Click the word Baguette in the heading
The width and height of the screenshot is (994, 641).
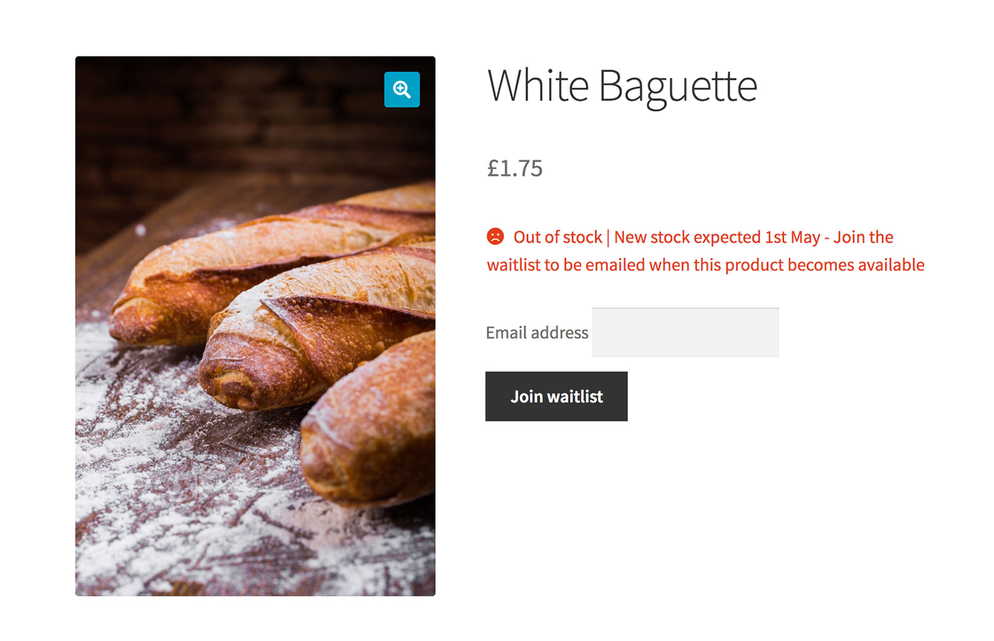click(678, 86)
